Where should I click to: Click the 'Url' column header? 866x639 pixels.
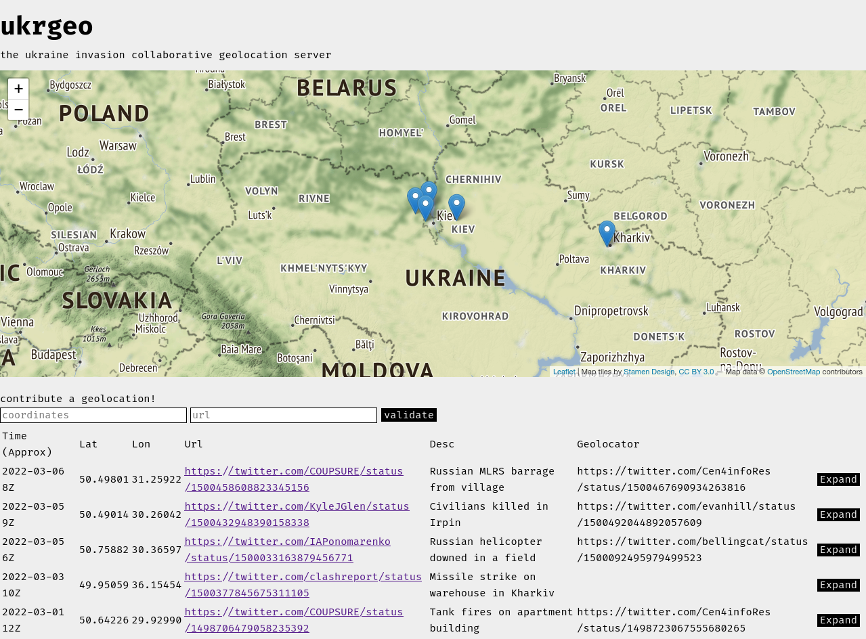[x=194, y=444]
